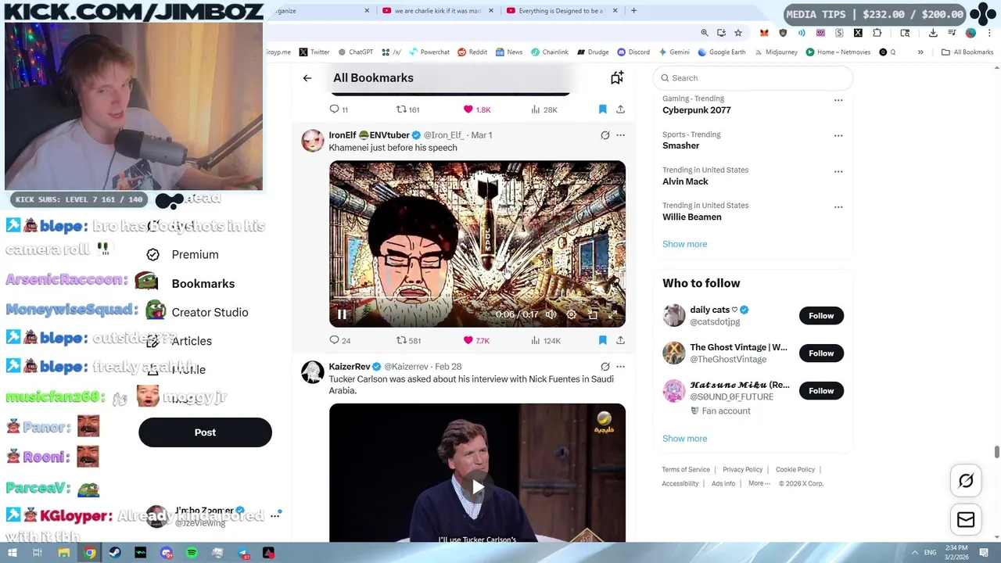
Task: Go back using the arrow beside All Bookmarks
Action: (307, 78)
